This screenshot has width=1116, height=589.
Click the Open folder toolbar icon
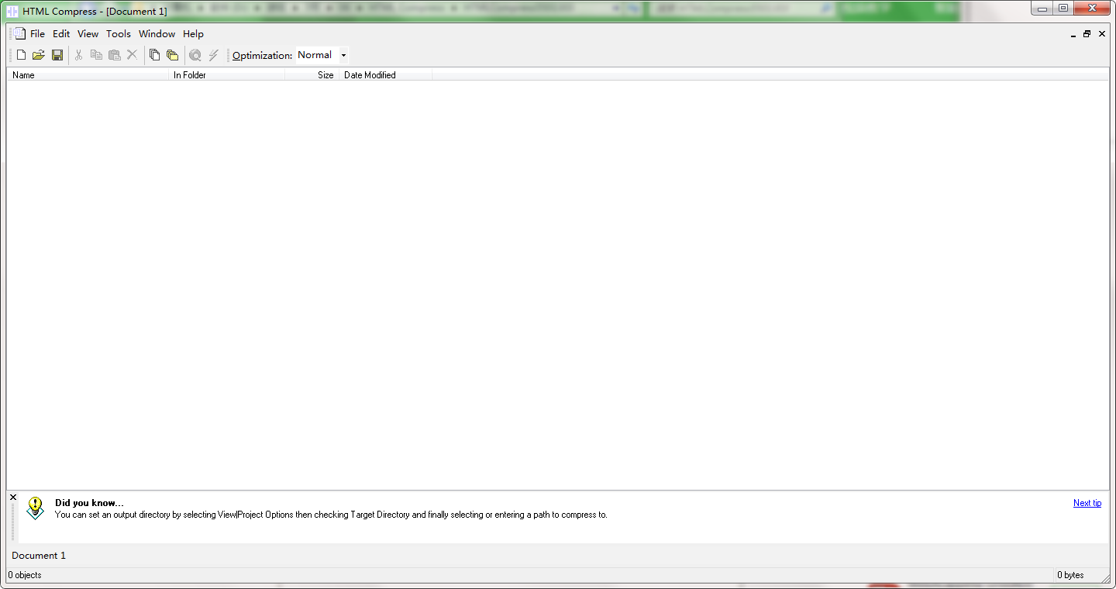point(39,55)
